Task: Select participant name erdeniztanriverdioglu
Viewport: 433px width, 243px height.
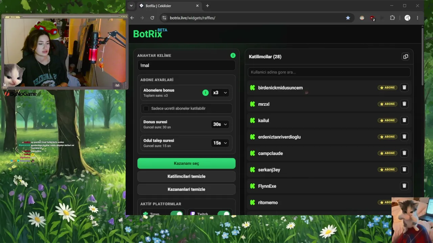Action: coord(279,137)
